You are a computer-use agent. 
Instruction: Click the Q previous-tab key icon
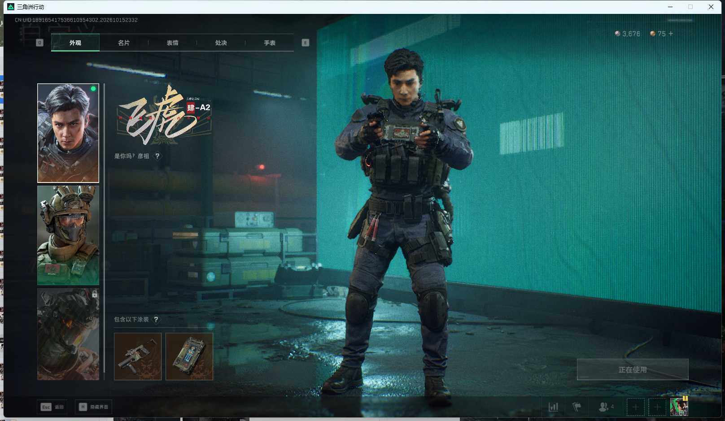pyautogui.click(x=39, y=43)
